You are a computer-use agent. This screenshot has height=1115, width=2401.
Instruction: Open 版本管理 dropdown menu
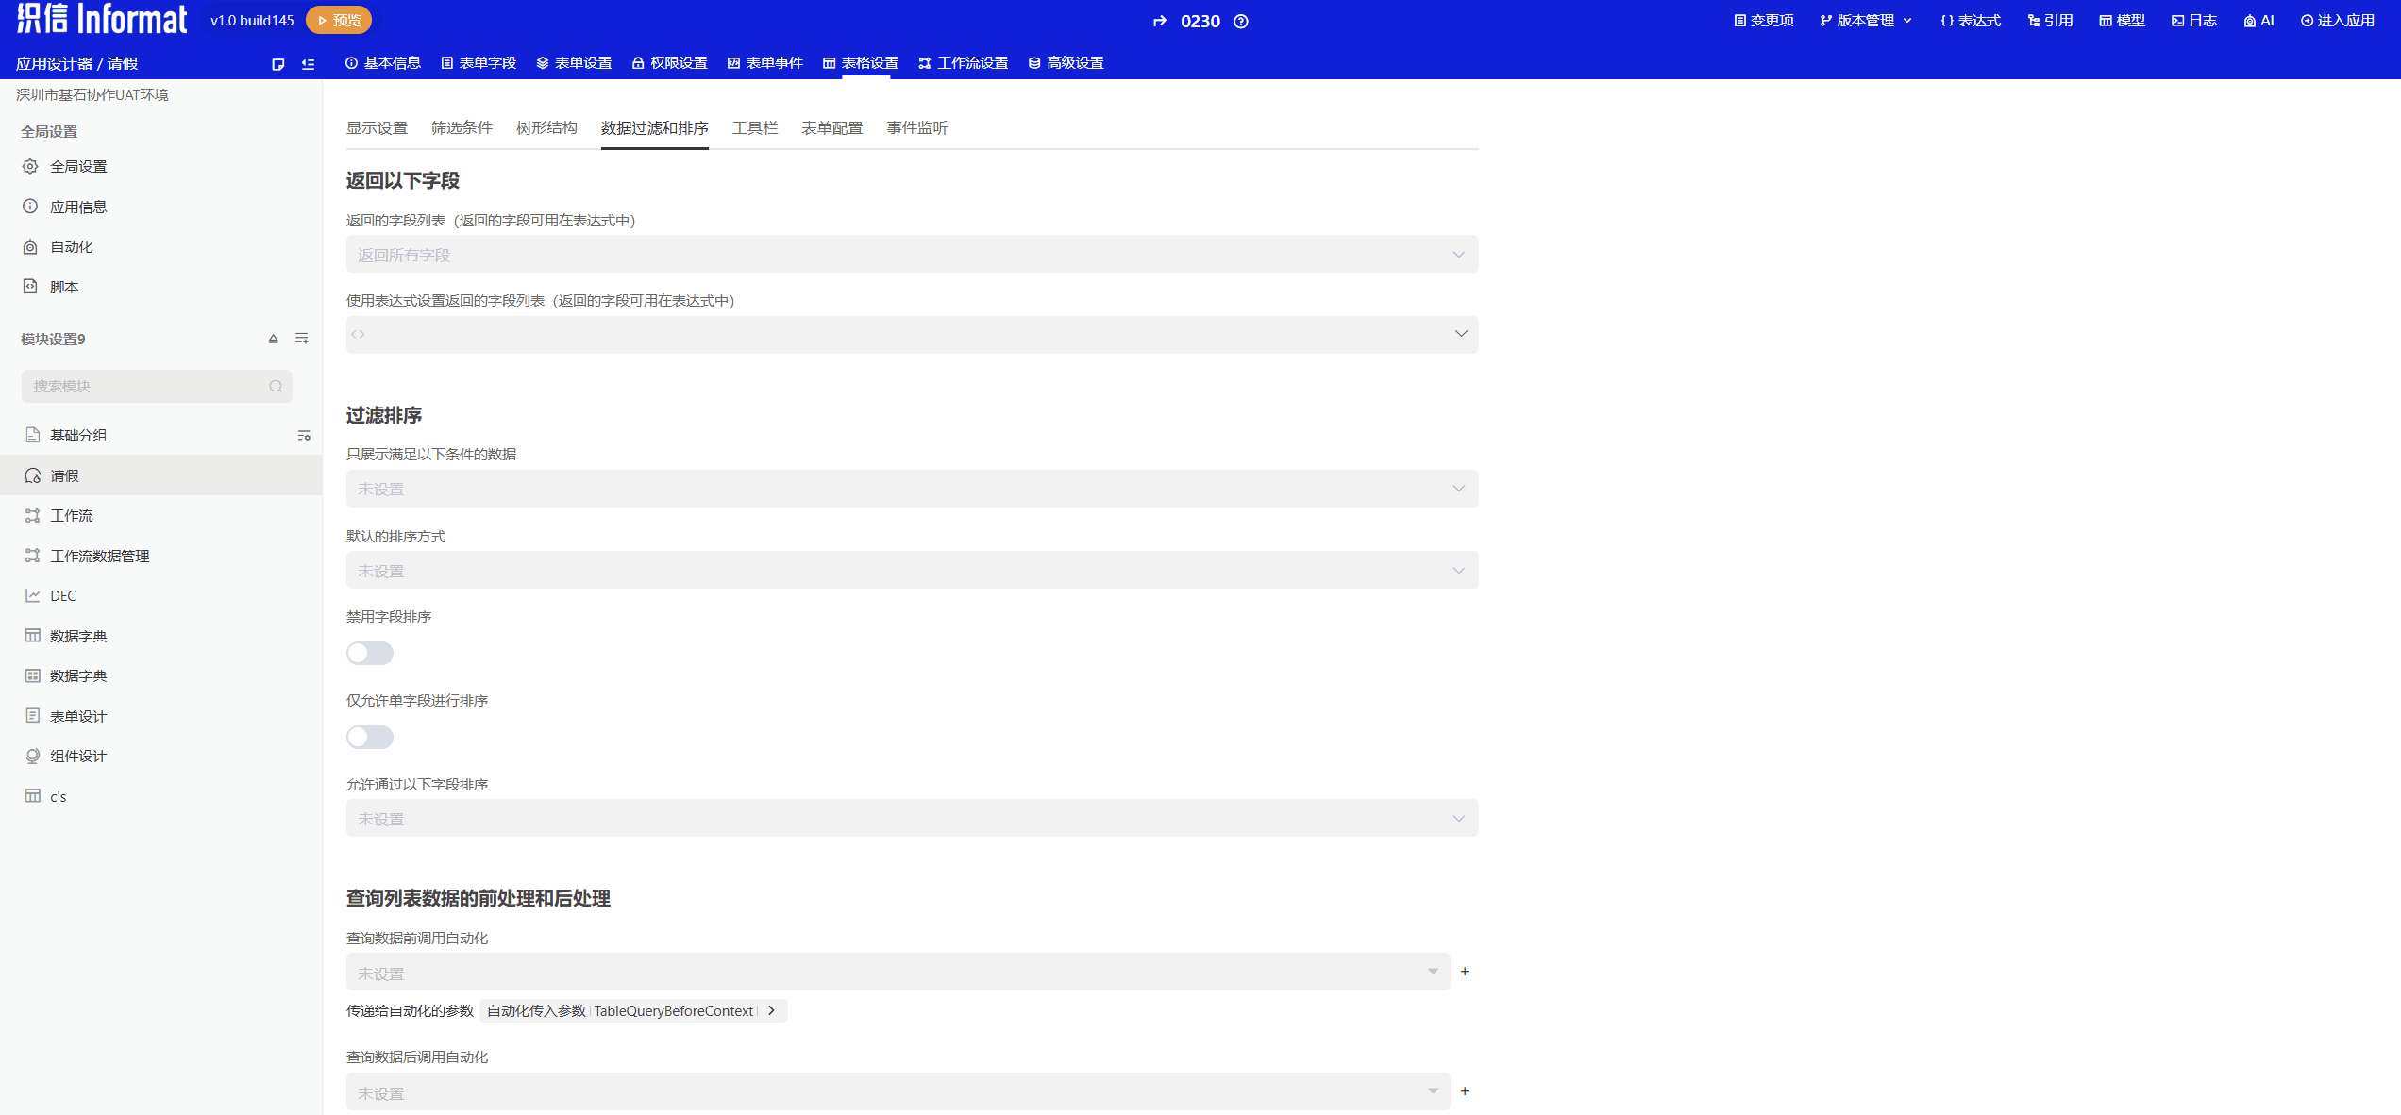coord(1865,21)
